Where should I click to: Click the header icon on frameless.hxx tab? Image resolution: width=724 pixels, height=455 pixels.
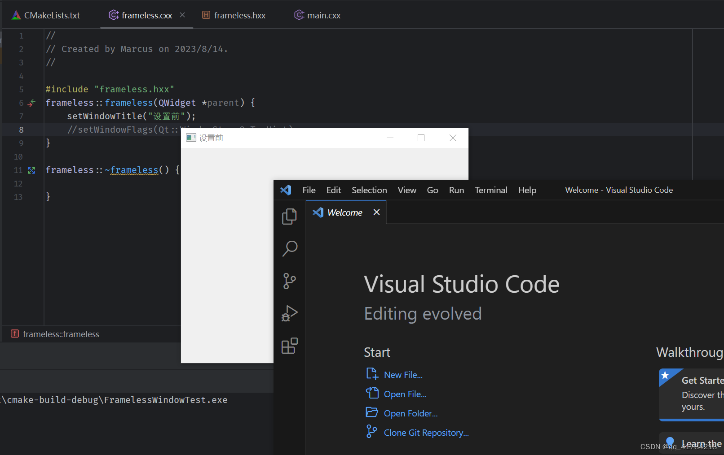(206, 15)
